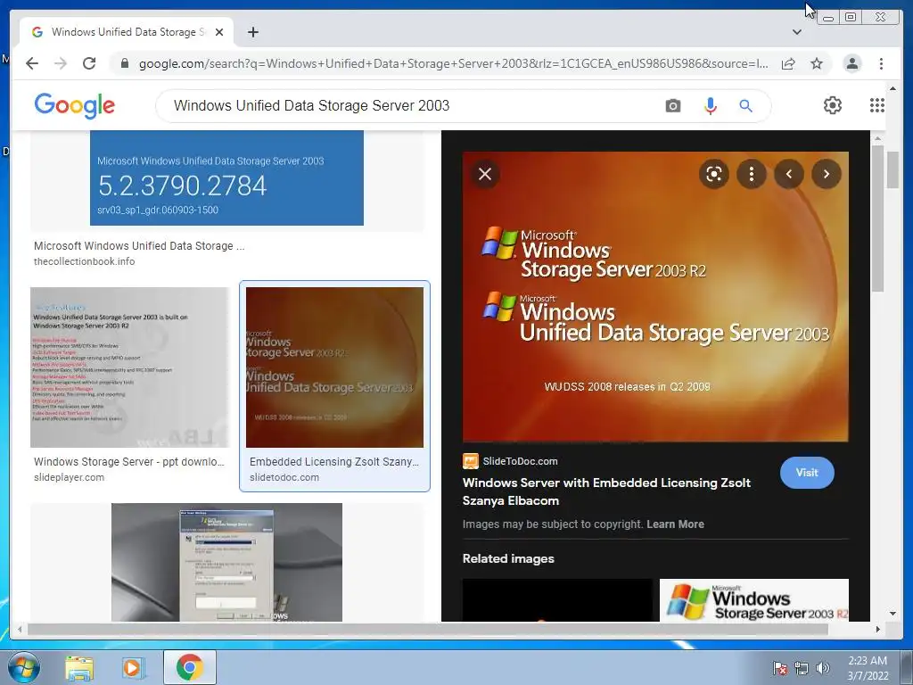The height and width of the screenshot is (685, 913).
Task: Click the Learn More copyright link
Action: [x=675, y=524]
